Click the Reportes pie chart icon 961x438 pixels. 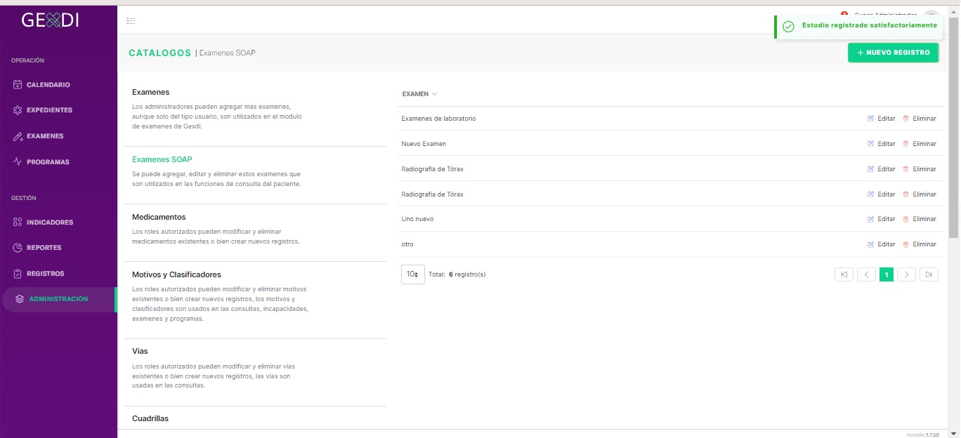point(18,248)
